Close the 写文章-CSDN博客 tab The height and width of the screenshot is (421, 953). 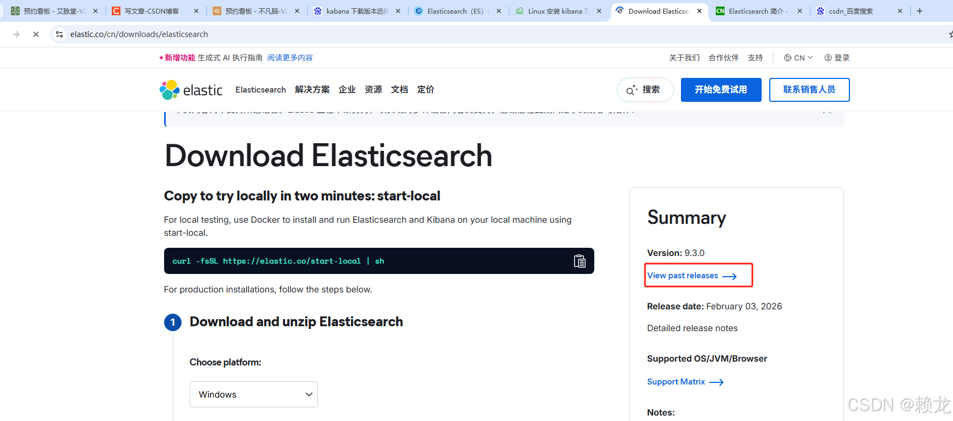click(196, 11)
